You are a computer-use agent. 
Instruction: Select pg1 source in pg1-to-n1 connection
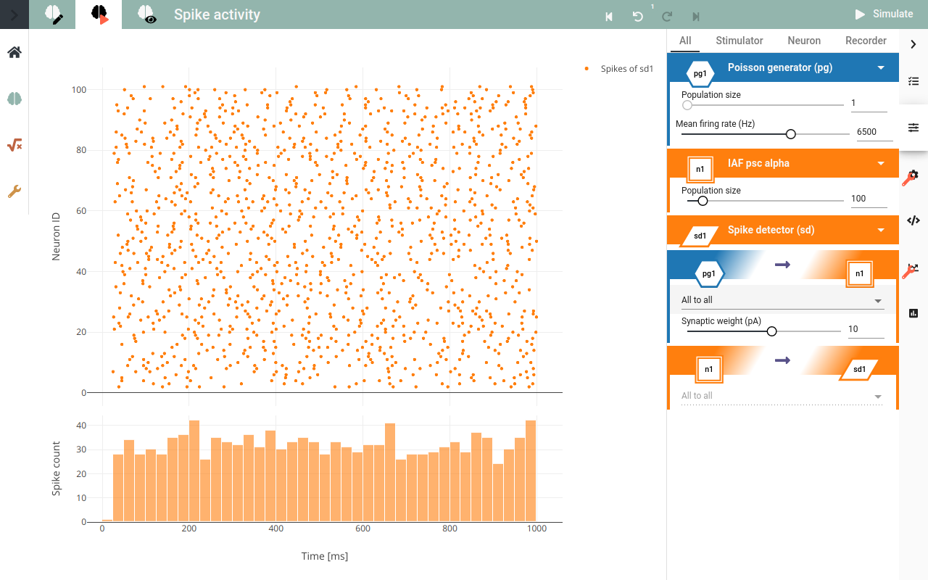tap(710, 273)
